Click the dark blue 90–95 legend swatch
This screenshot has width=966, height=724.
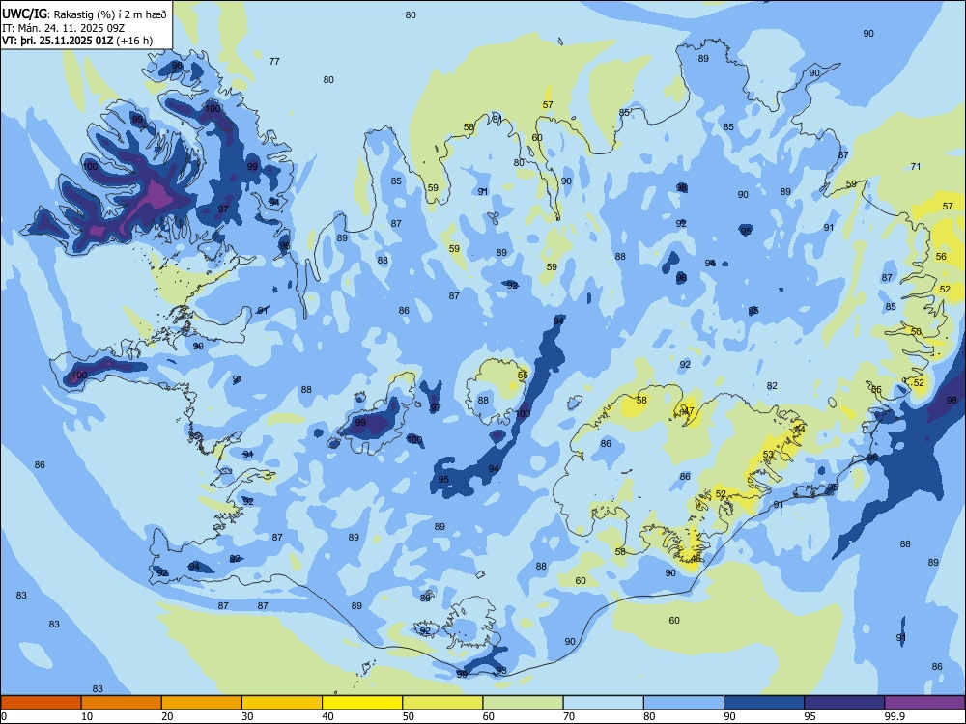click(x=764, y=703)
